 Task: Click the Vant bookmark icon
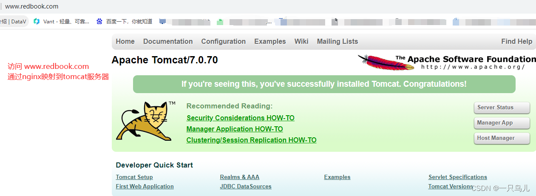[x=37, y=21]
